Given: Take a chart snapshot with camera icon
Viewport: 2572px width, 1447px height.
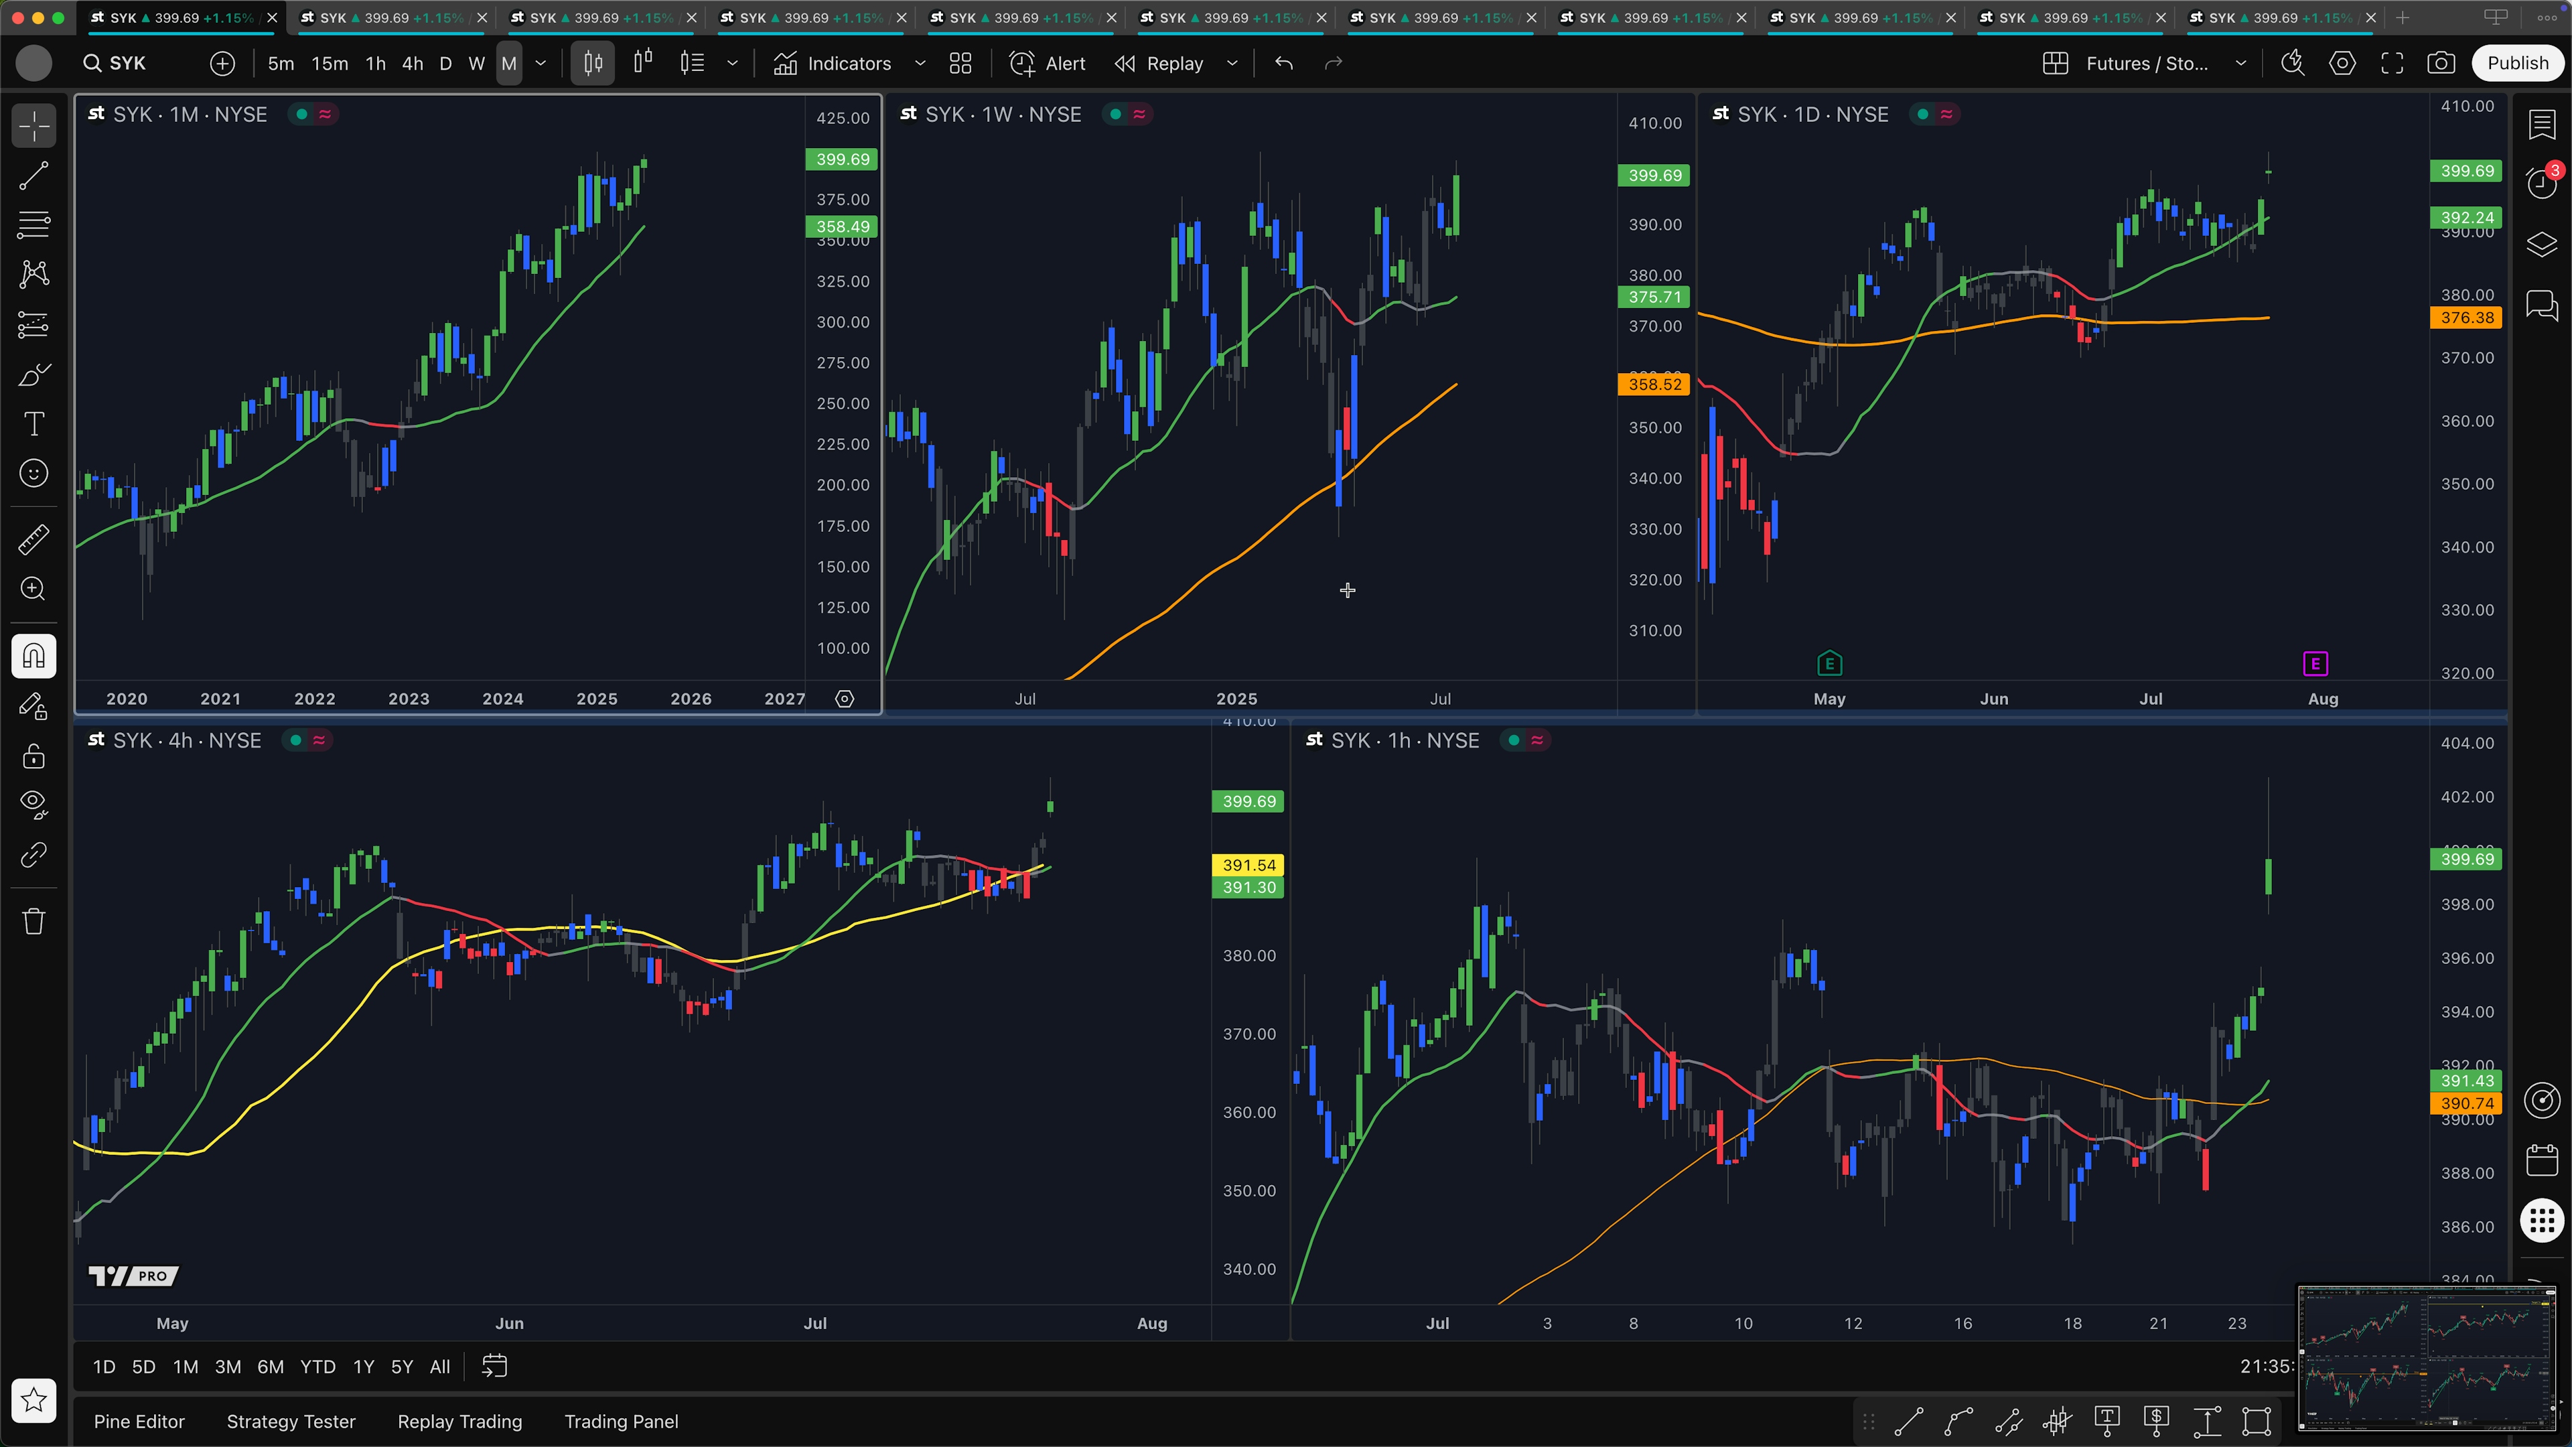Looking at the screenshot, I should pos(2441,63).
